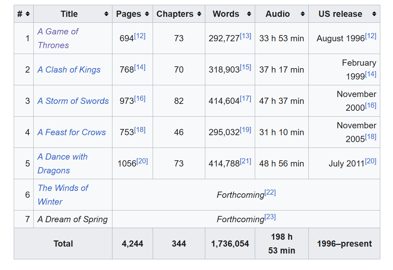
Task: Select total audio 198 h 53 min
Action: point(282,244)
